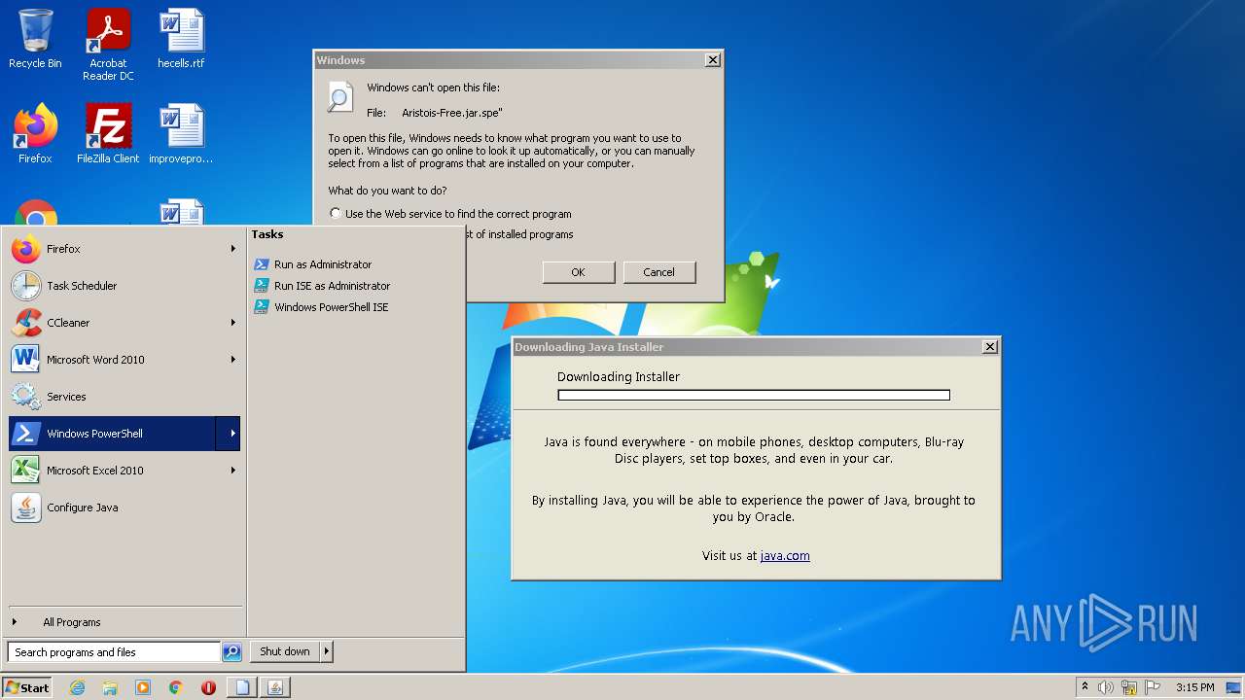Viewport: 1245px width, 700px height.
Task: Open Windows Media Player from taskbar
Action: 143,687
